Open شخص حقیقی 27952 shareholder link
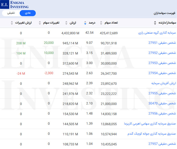The height and width of the screenshot is (149, 177). pos(162,53)
